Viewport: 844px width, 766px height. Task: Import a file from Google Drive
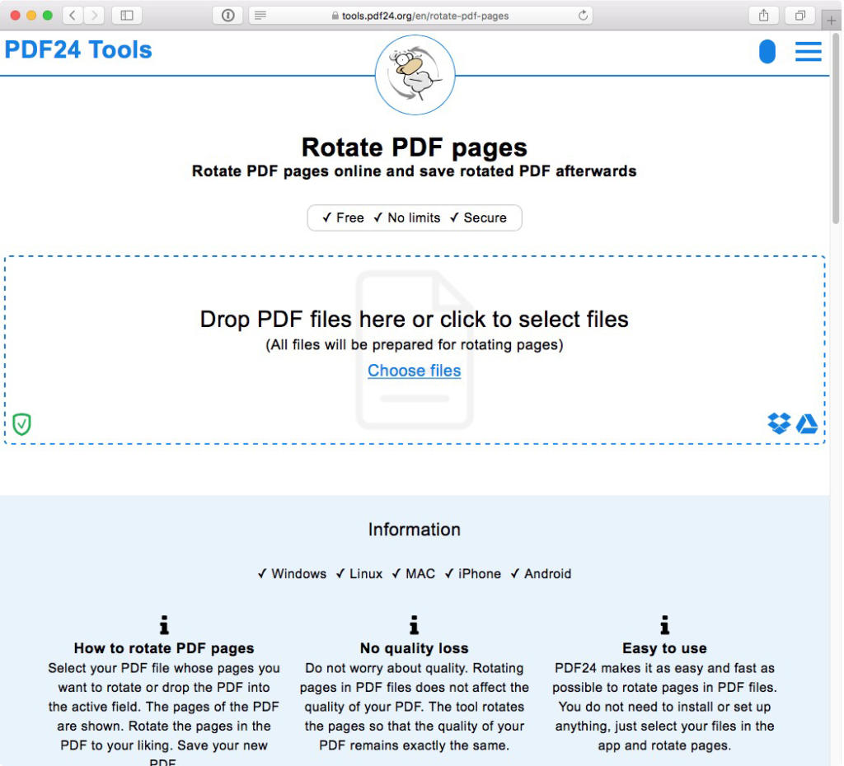pos(807,424)
